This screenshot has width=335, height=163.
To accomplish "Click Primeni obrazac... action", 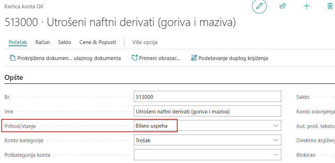I will coord(156,58).
